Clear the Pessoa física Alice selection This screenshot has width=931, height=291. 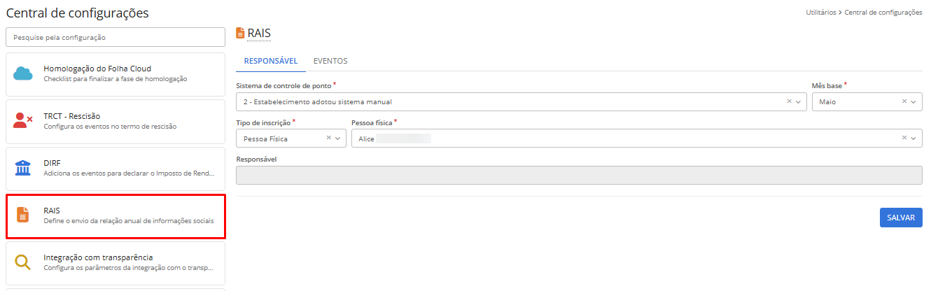[904, 138]
